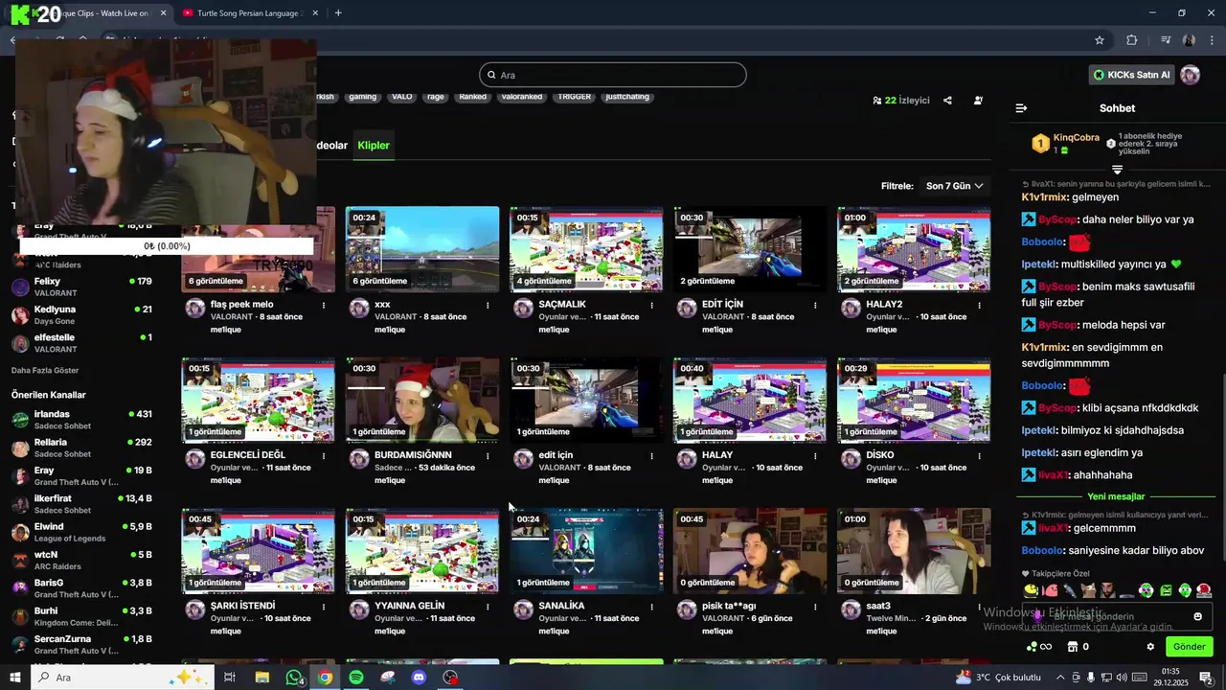Open WhatsApp from the taskbar
The width and height of the screenshot is (1226, 690).
tap(294, 678)
